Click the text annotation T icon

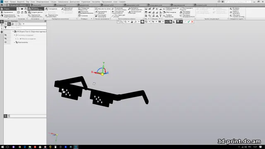click(x=161, y=16)
